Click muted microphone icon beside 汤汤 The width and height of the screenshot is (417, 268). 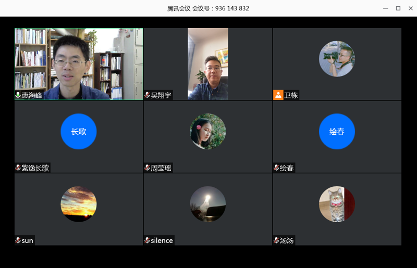pos(276,240)
